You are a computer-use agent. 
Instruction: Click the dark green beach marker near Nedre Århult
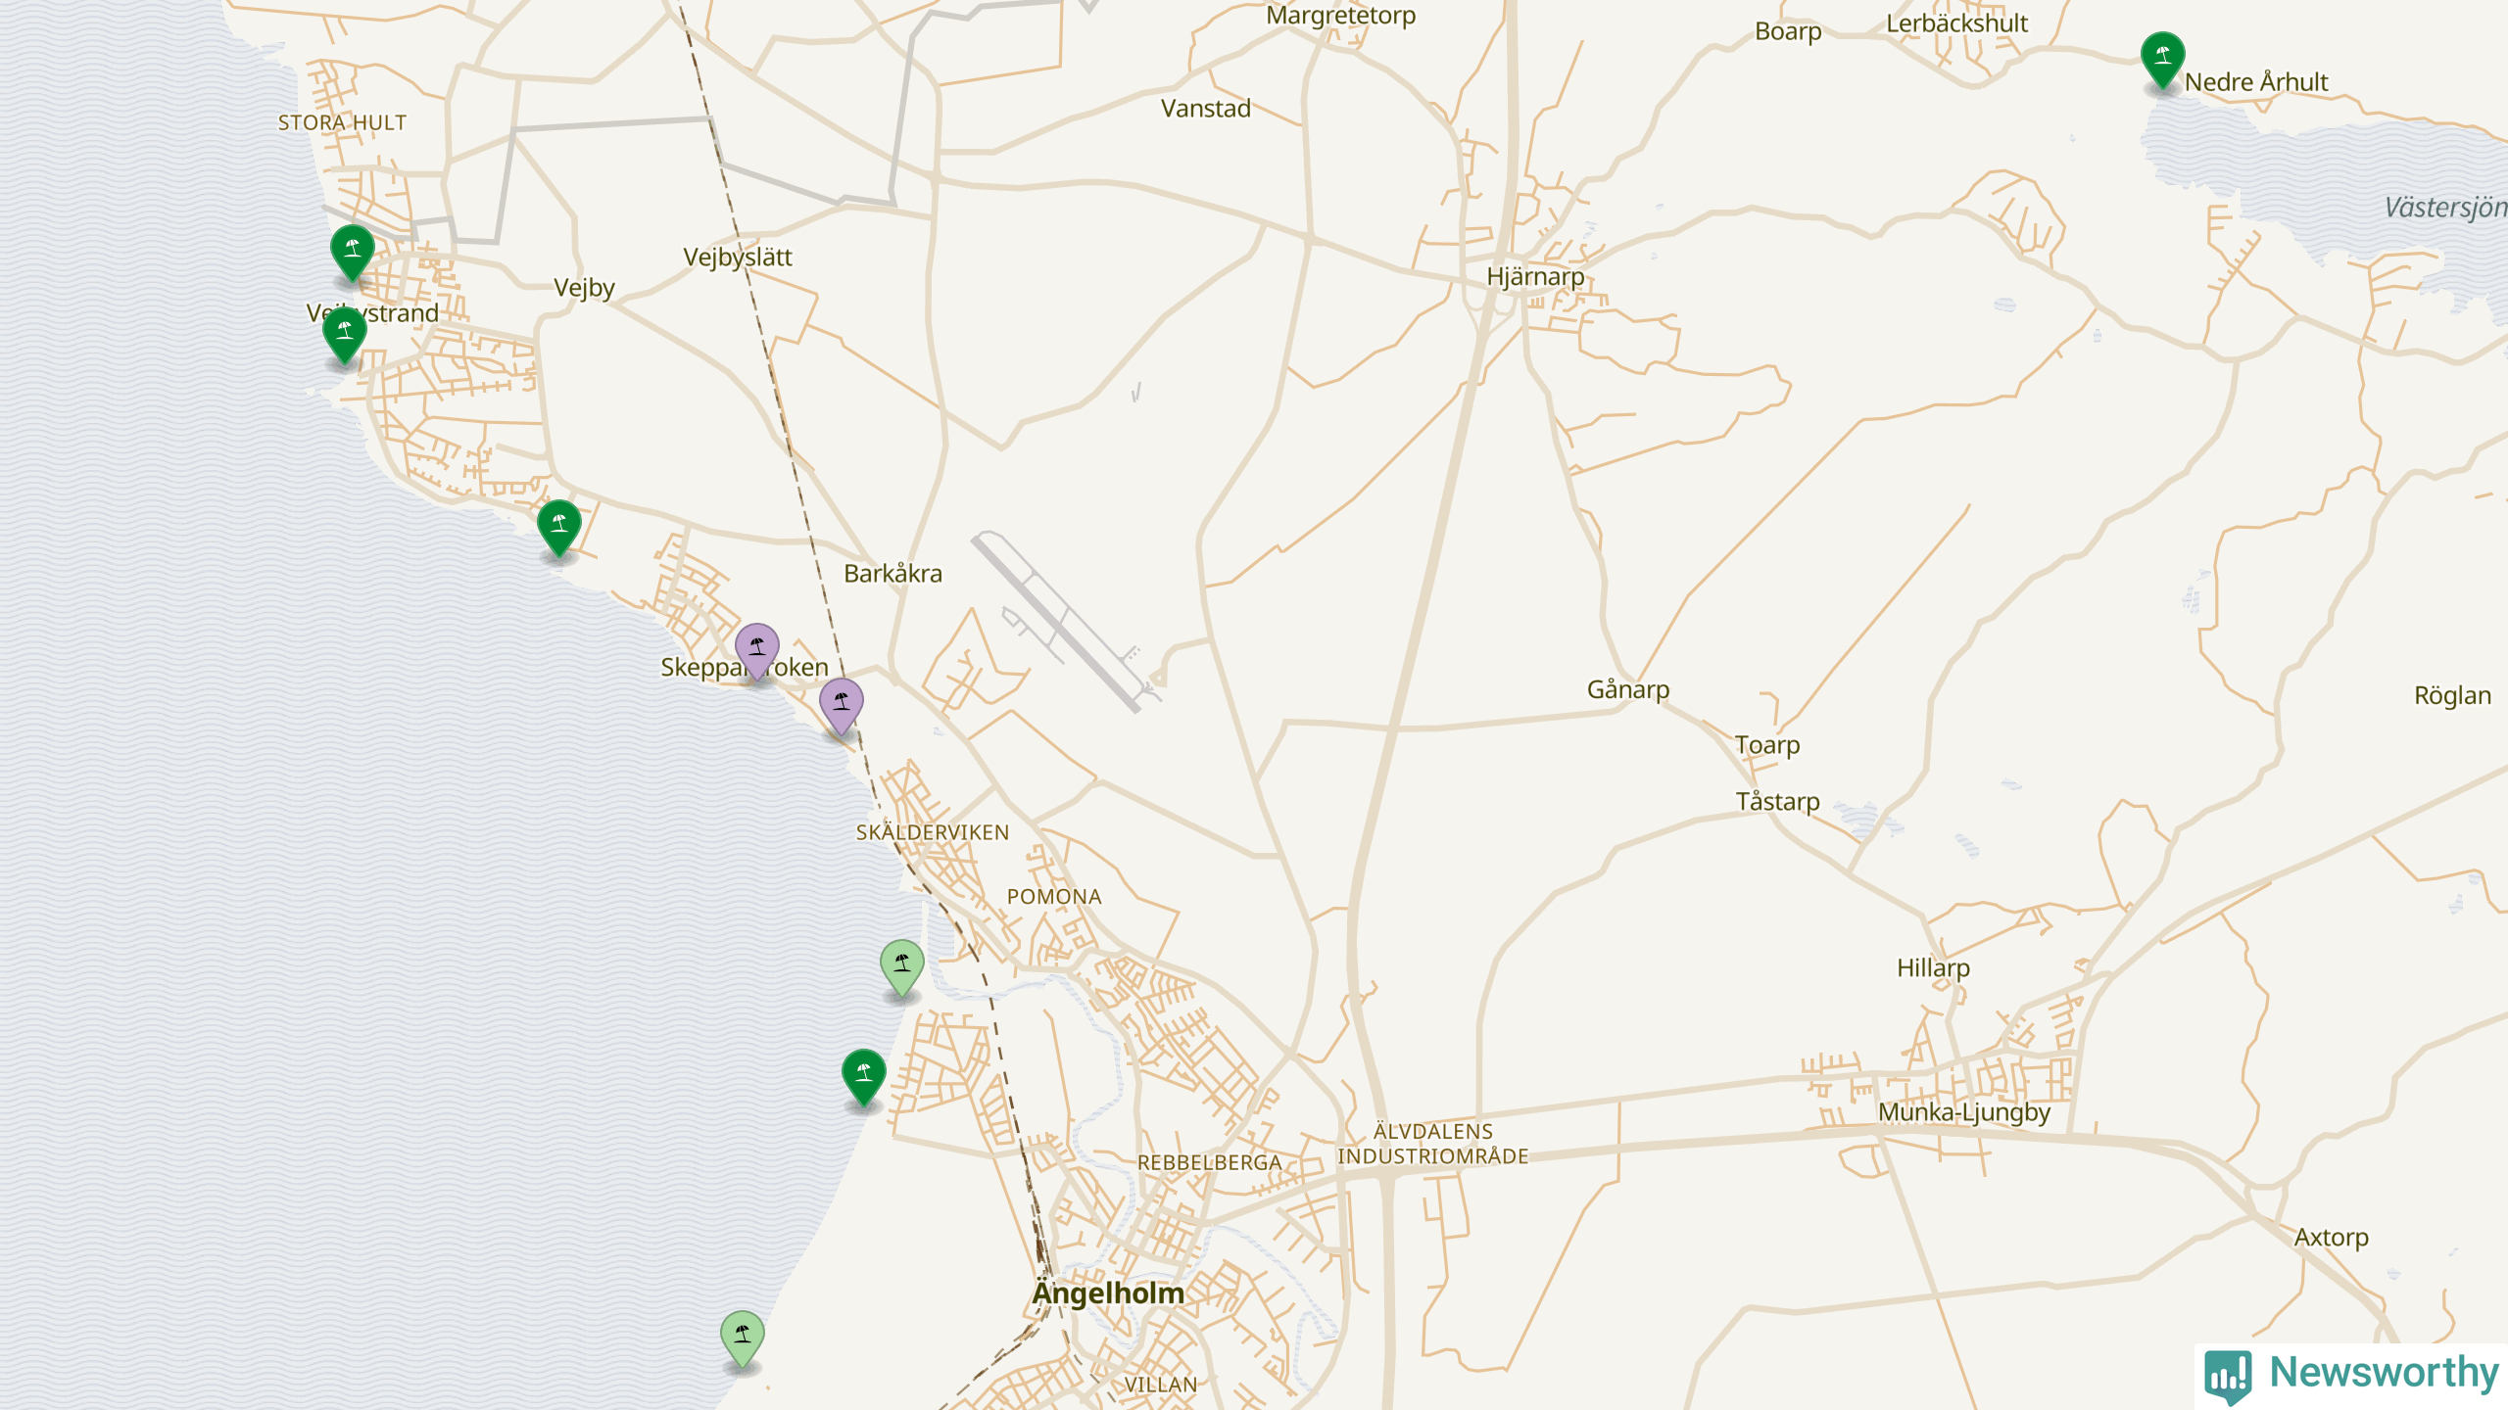(2162, 60)
